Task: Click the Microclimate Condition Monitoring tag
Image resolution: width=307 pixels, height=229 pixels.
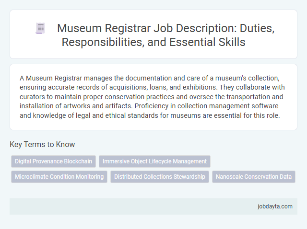Action: (59, 177)
